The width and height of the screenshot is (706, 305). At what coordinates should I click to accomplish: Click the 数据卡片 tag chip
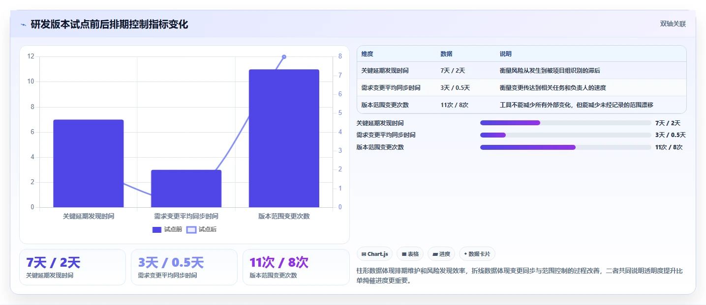[x=477, y=254]
